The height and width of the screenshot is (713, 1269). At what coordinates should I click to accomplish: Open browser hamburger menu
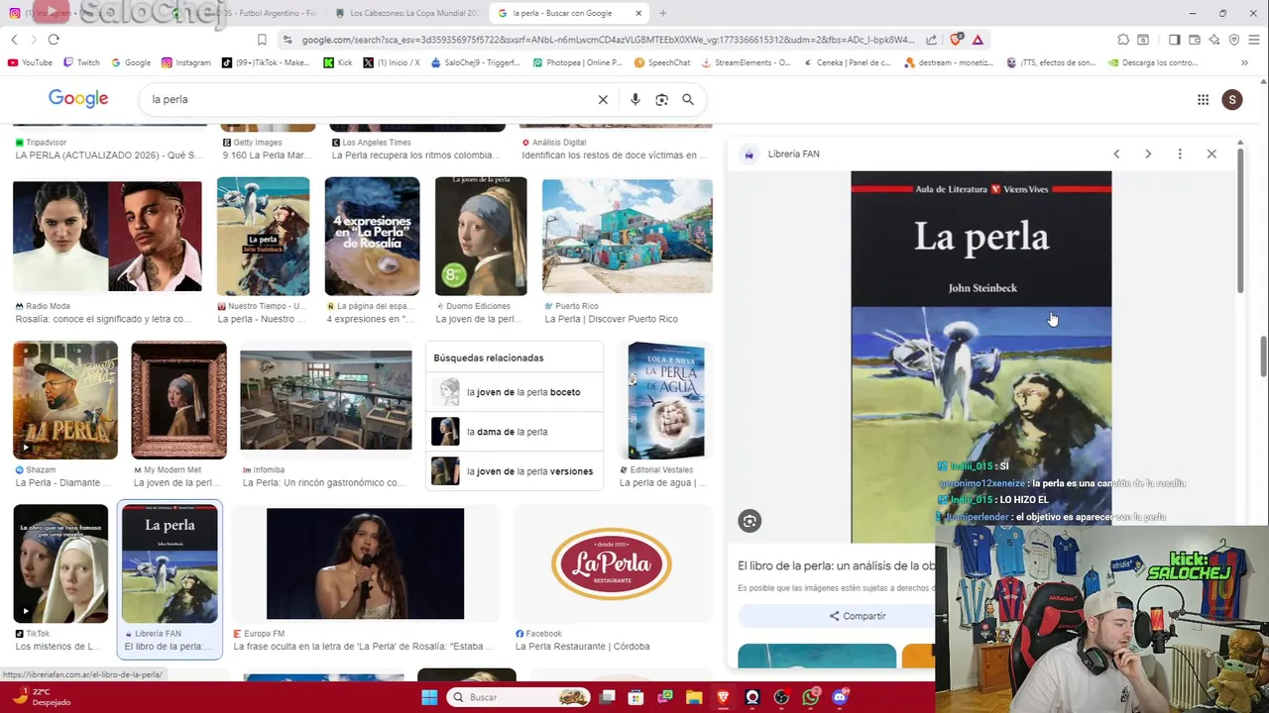1253,40
